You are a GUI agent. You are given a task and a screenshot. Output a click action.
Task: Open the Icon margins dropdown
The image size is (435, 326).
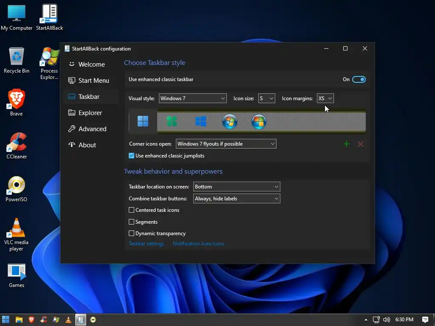(325, 98)
